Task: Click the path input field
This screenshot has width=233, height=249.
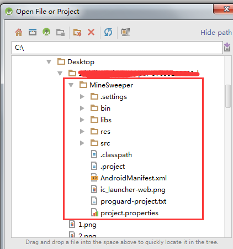Action: (x=117, y=48)
